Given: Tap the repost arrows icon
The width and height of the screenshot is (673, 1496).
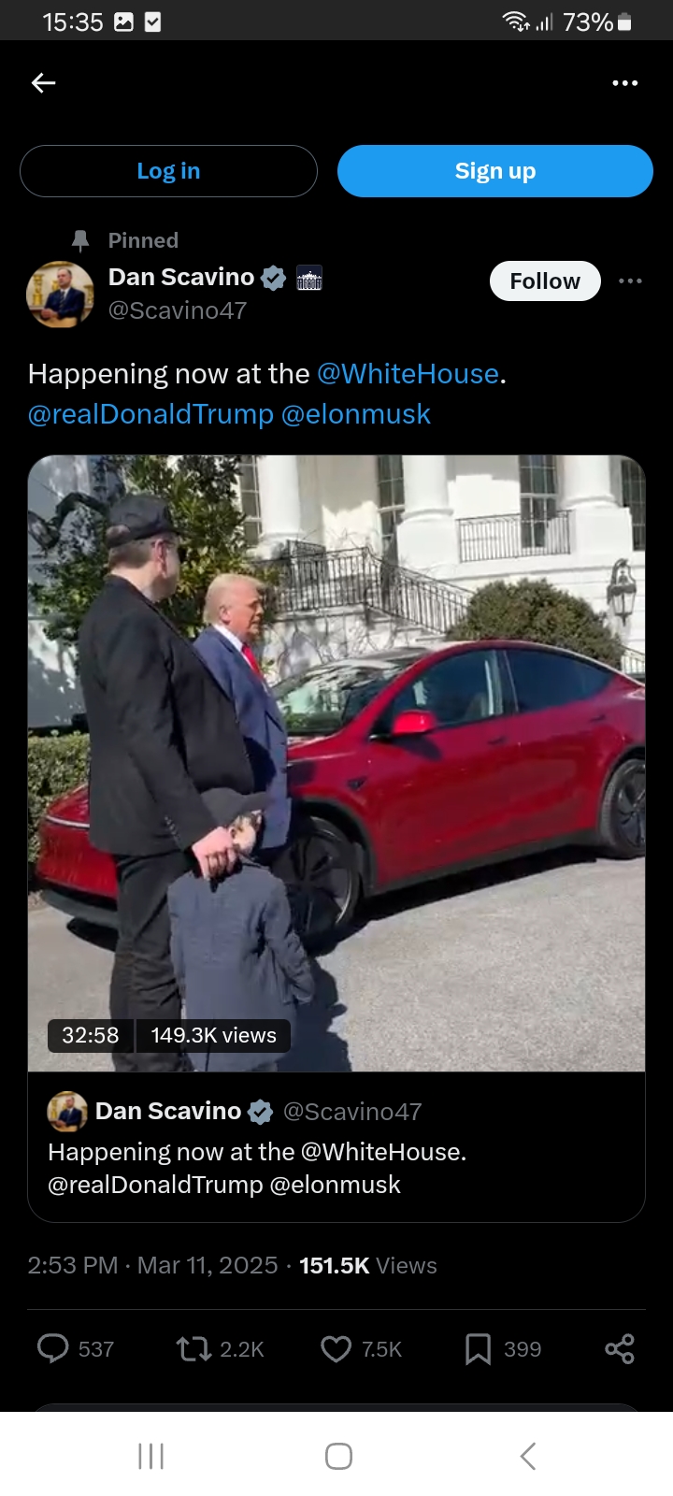Looking at the screenshot, I should coord(193,1348).
